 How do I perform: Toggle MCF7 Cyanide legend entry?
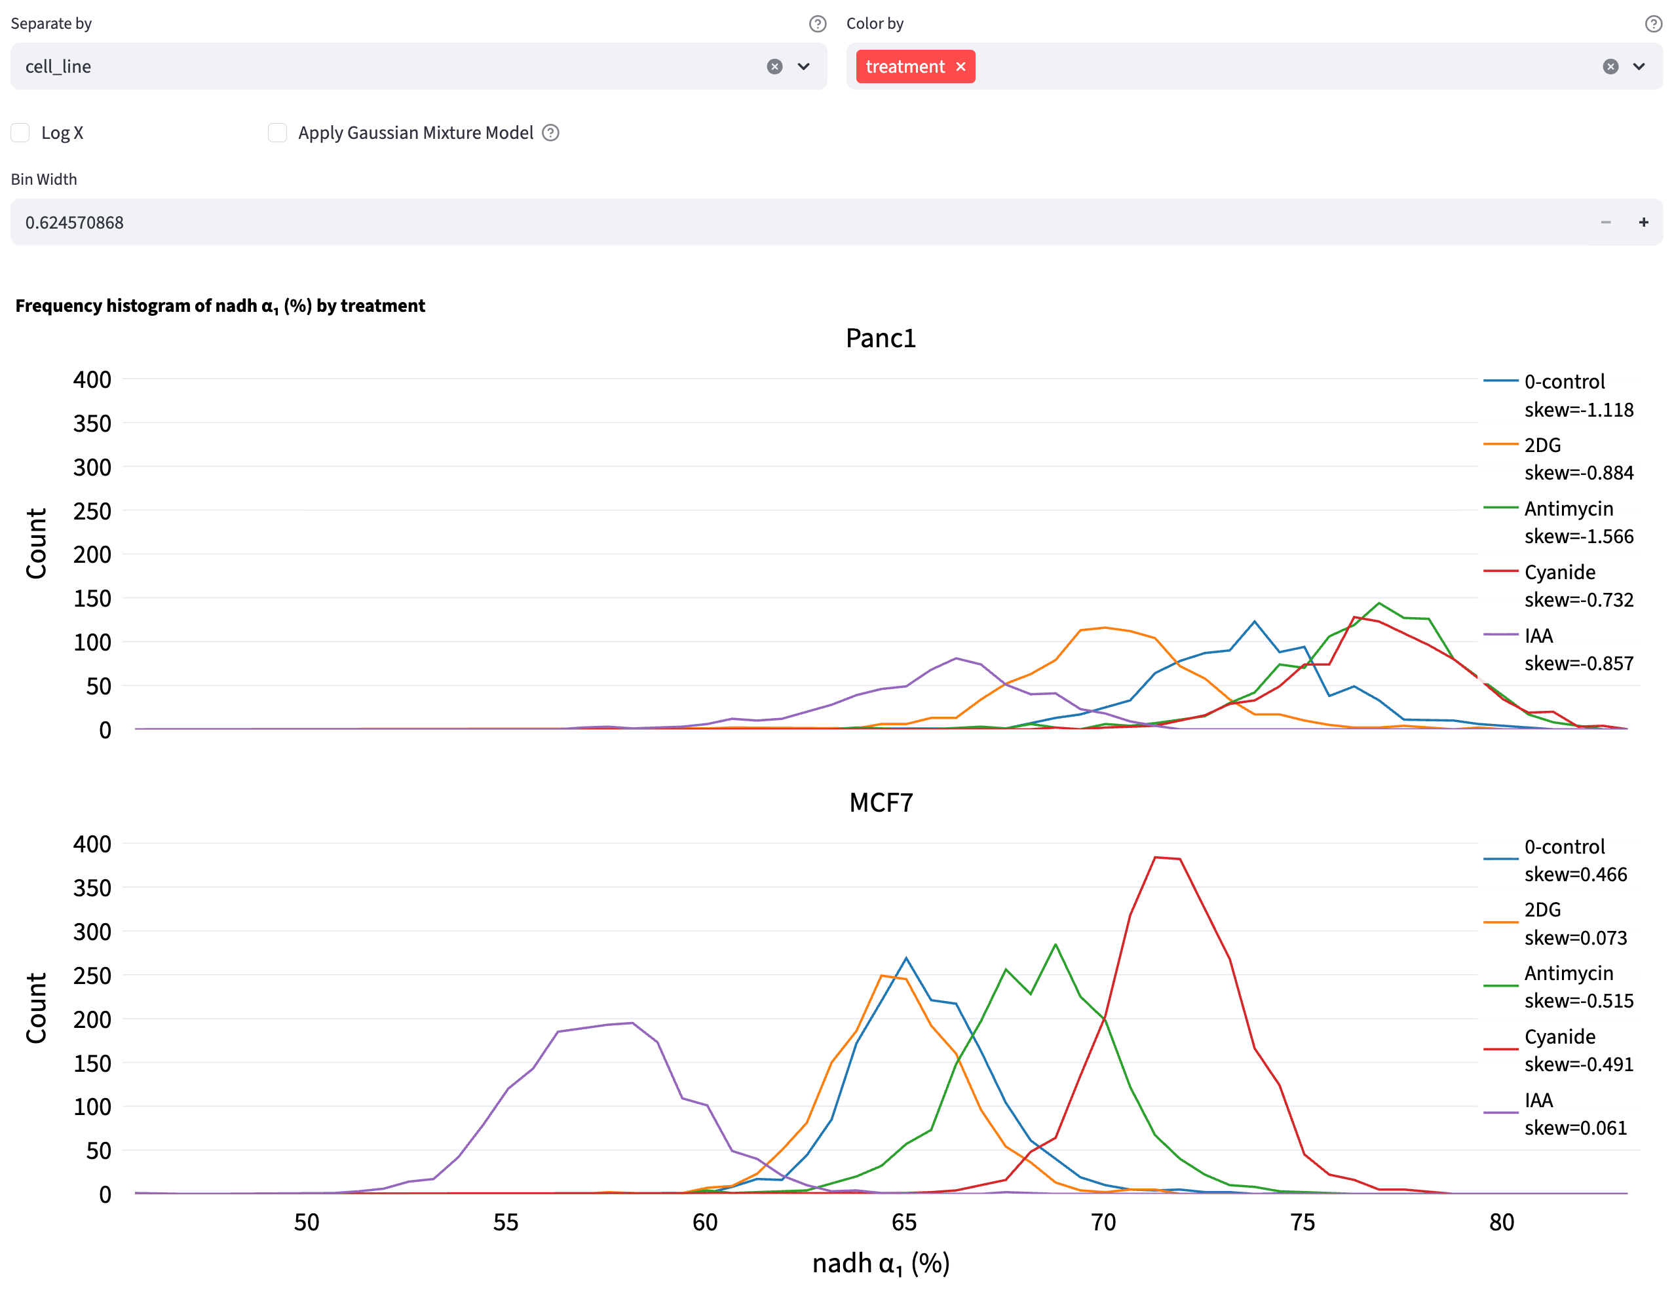click(1559, 1050)
